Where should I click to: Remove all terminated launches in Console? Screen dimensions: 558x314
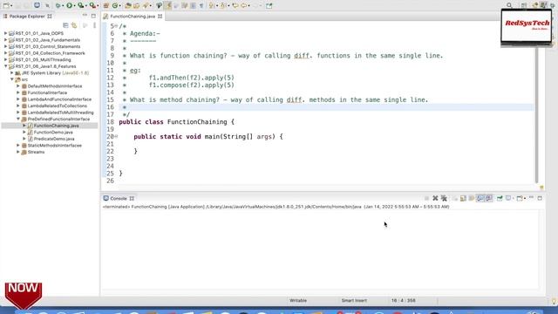pyautogui.click(x=444, y=198)
